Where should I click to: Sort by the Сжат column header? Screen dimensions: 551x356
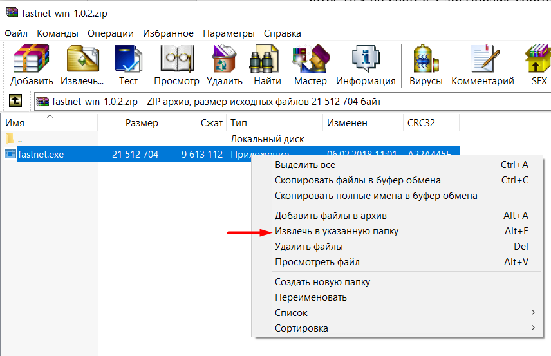[194, 123]
